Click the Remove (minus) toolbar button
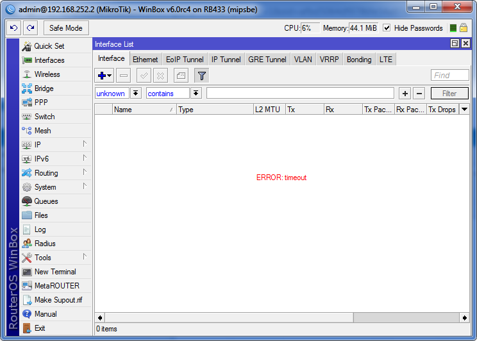Viewport: 477px width, 341px height. pos(124,76)
